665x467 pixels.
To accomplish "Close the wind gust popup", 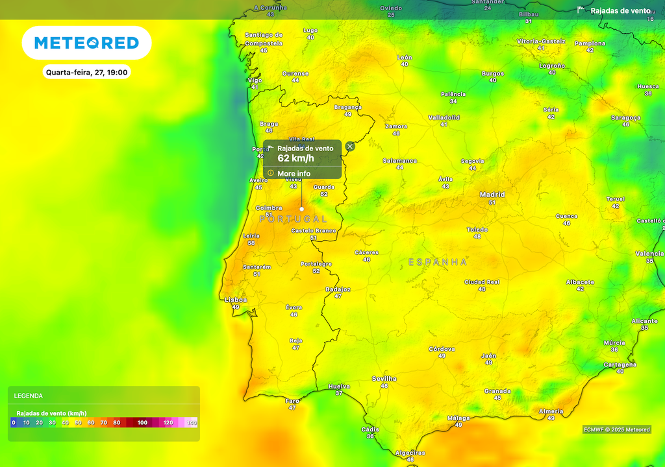I will point(350,147).
